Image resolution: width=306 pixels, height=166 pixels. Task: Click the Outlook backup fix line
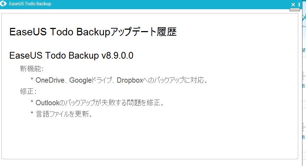[99, 103]
